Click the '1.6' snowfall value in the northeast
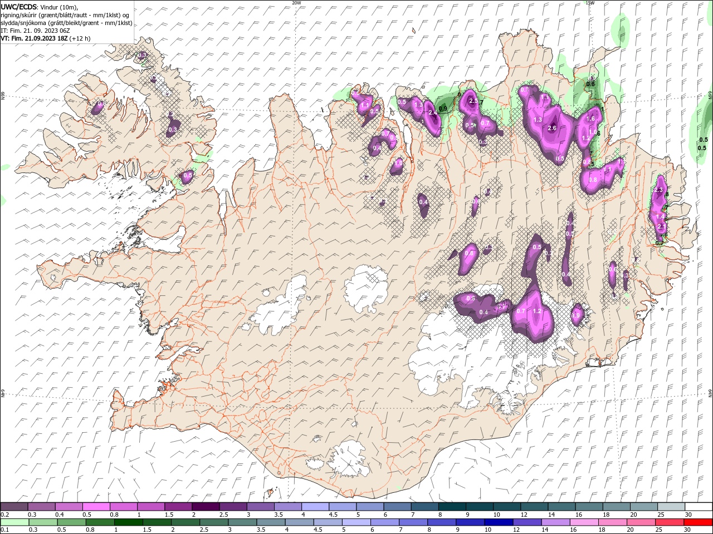 coord(590,119)
